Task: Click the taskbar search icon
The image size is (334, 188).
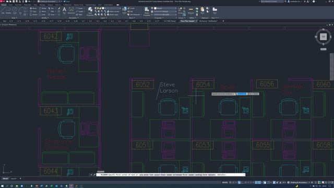Action: click(x=7, y=186)
